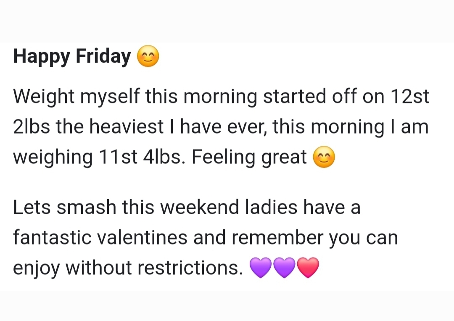Tap the first purple heart emoji
This screenshot has height=321, width=454.
coord(261,268)
